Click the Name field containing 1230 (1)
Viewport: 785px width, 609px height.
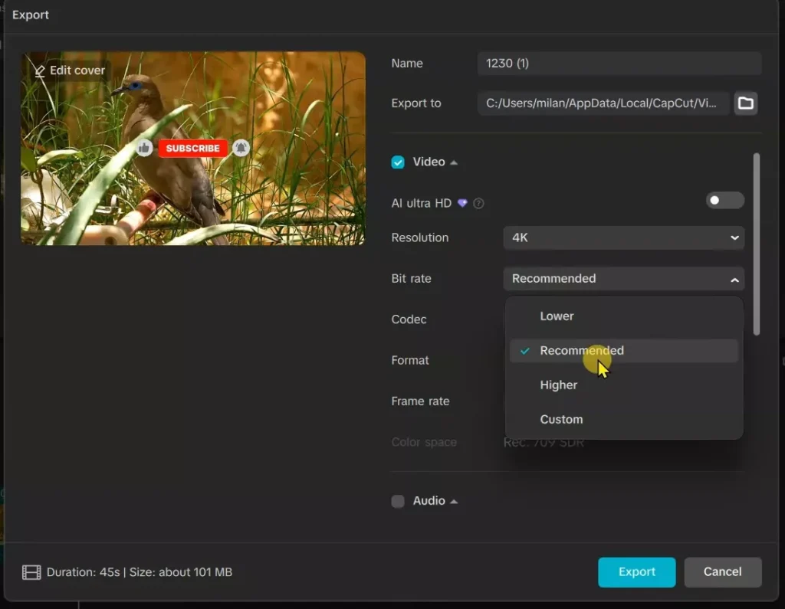click(x=618, y=64)
